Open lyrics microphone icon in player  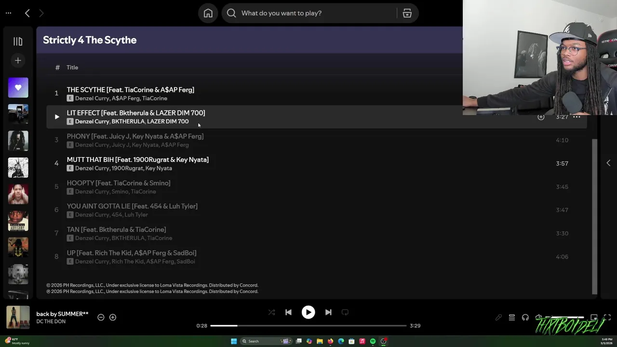coord(498,318)
